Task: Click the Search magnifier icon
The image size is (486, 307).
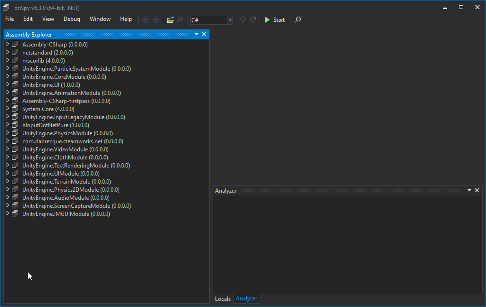Action: tap(298, 20)
